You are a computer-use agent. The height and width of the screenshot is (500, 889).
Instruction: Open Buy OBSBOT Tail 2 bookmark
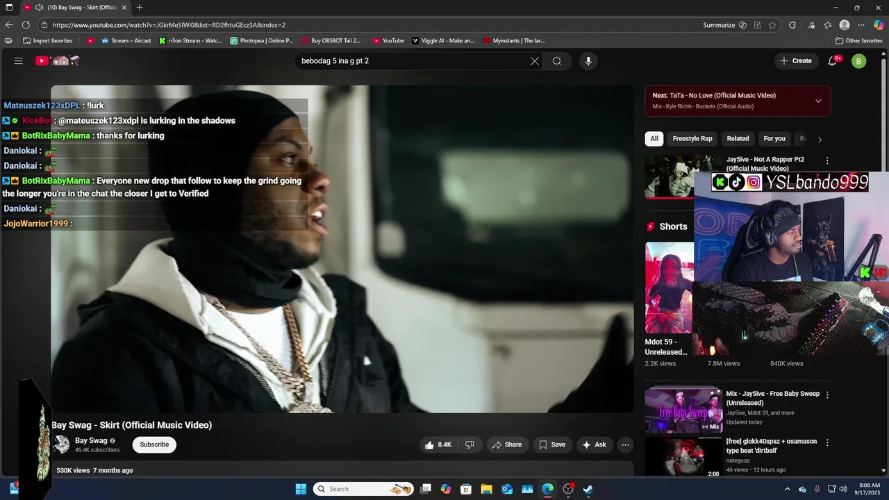click(331, 41)
